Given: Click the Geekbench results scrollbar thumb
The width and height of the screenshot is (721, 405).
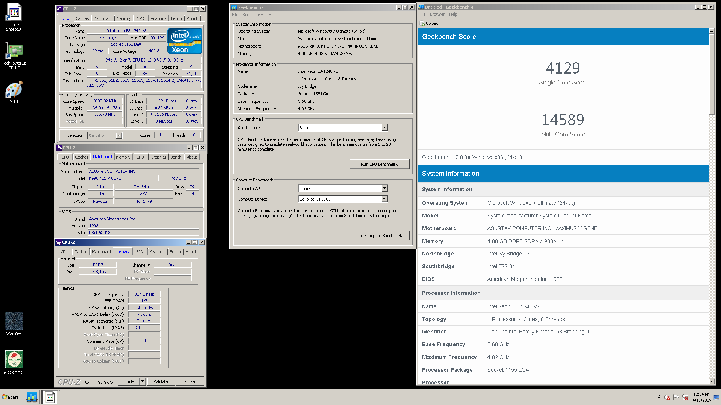Looking at the screenshot, I should (x=712, y=75).
